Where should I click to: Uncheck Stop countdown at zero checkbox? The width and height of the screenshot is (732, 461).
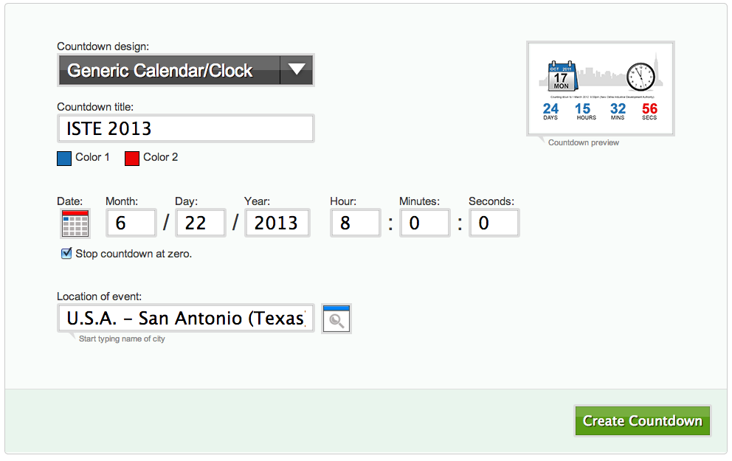pos(66,253)
